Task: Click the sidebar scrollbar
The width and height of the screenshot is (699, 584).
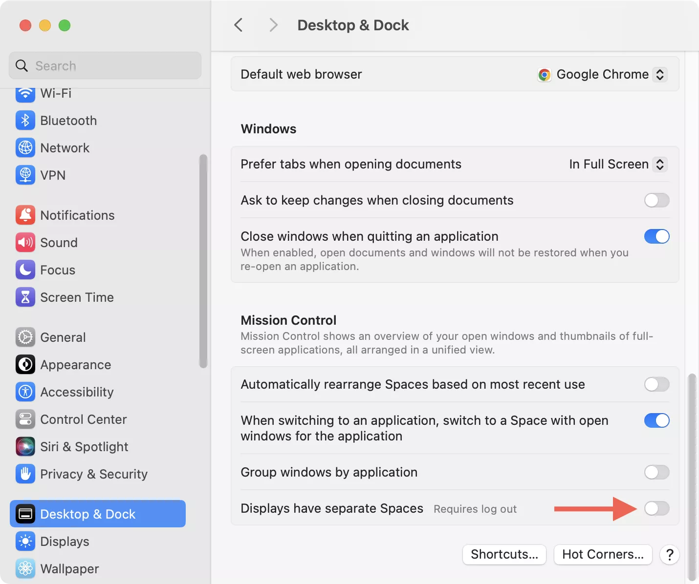Action: tap(203, 261)
